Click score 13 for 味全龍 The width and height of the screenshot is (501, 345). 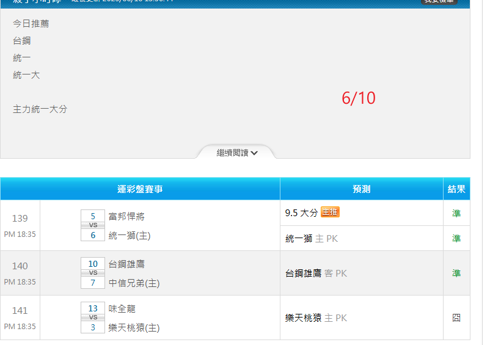pyautogui.click(x=93, y=308)
